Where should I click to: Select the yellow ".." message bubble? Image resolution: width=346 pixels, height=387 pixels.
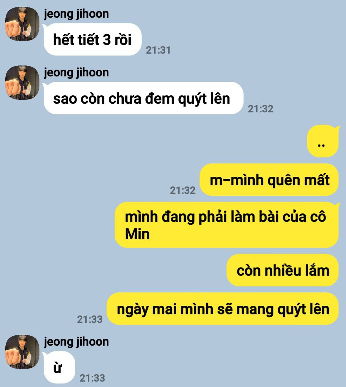(x=323, y=141)
